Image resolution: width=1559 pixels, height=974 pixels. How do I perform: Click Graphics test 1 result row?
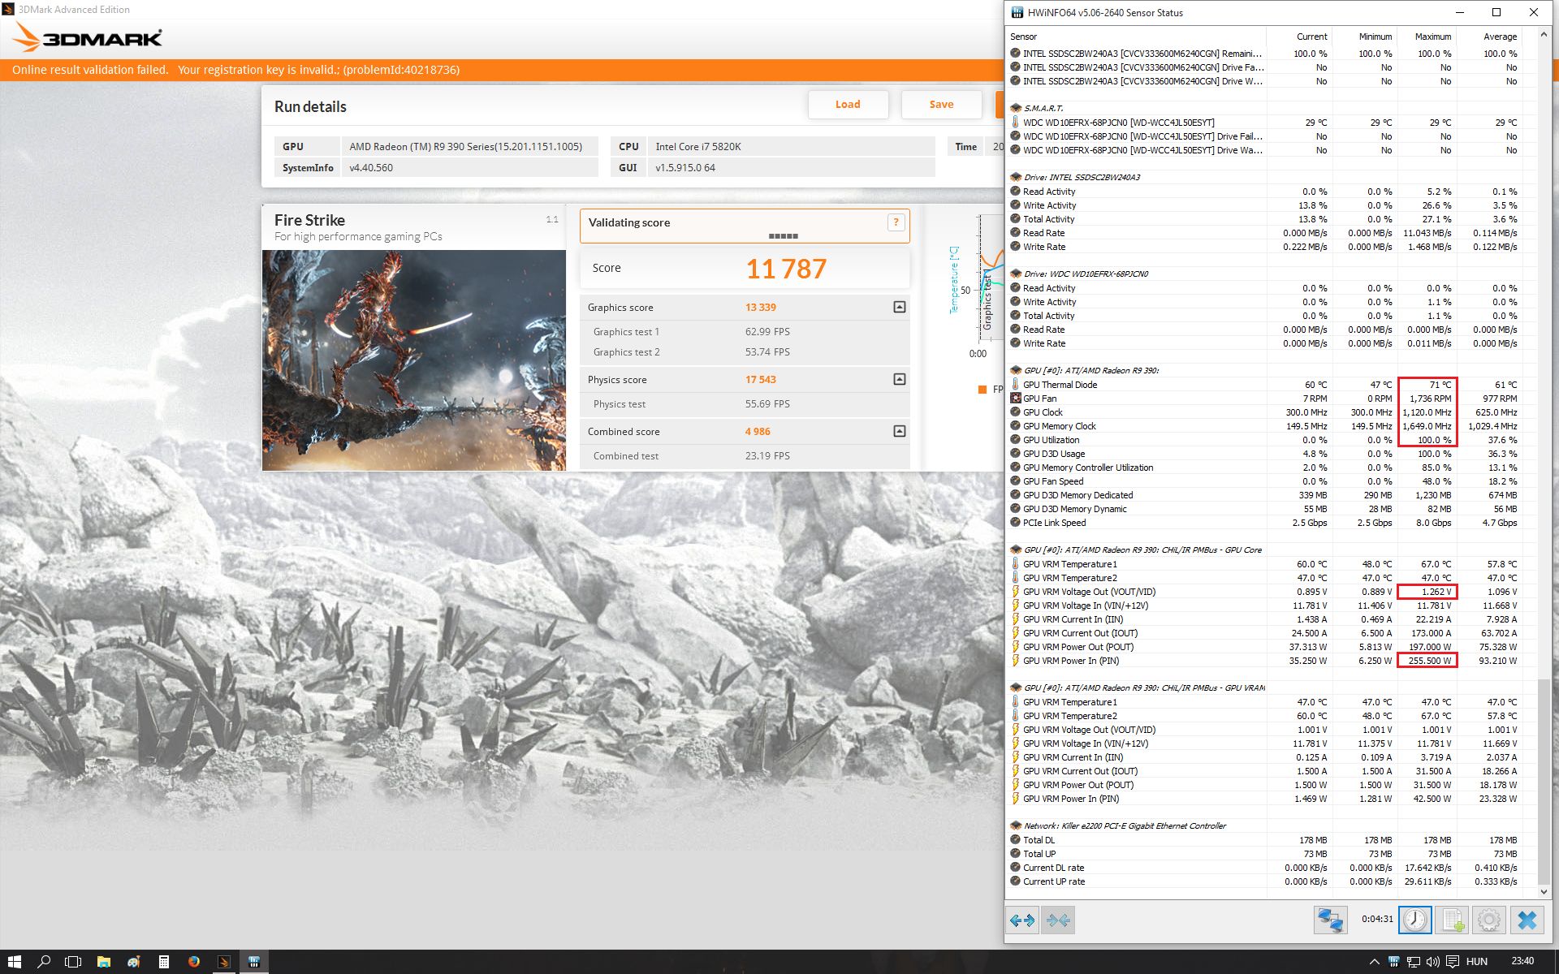tap(745, 331)
